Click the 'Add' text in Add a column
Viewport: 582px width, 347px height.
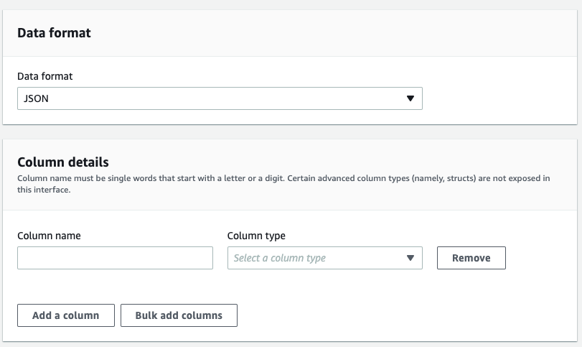42,315
